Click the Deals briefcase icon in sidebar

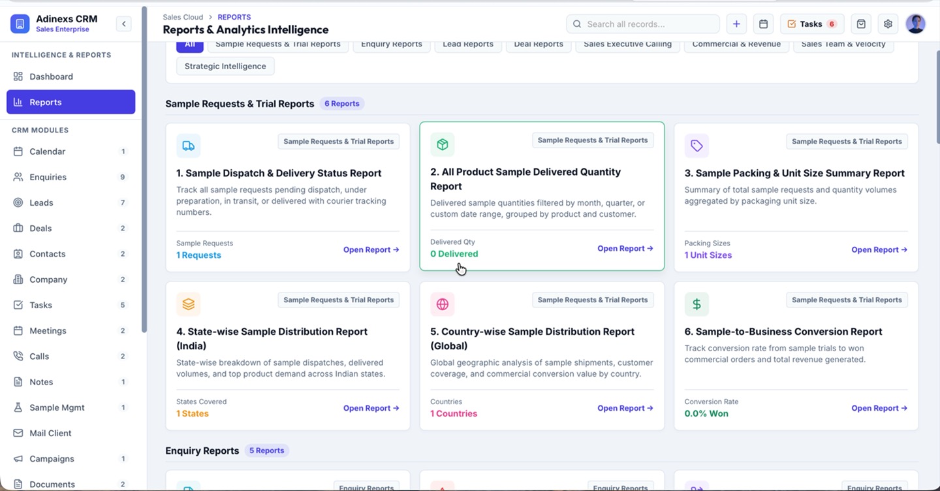tap(18, 228)
